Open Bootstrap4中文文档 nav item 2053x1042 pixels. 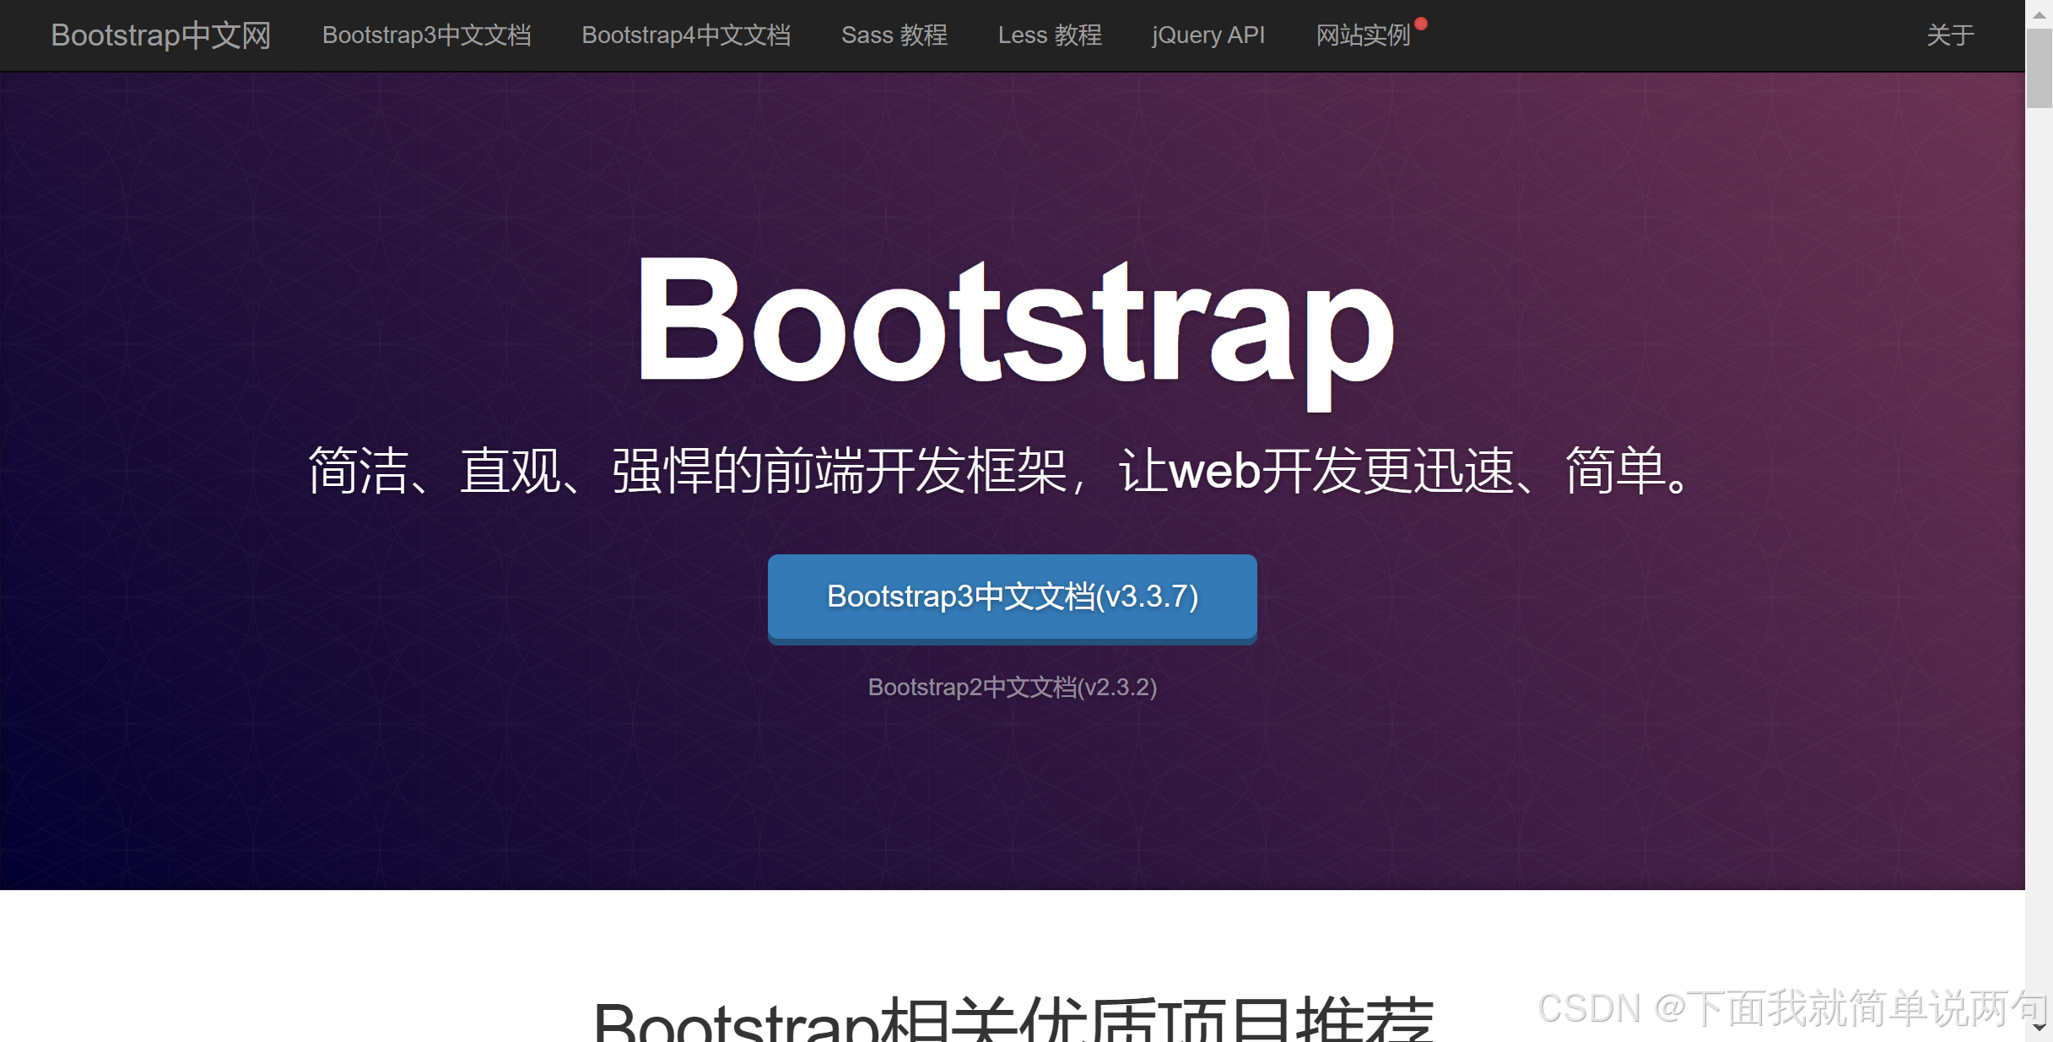[685, 35]
